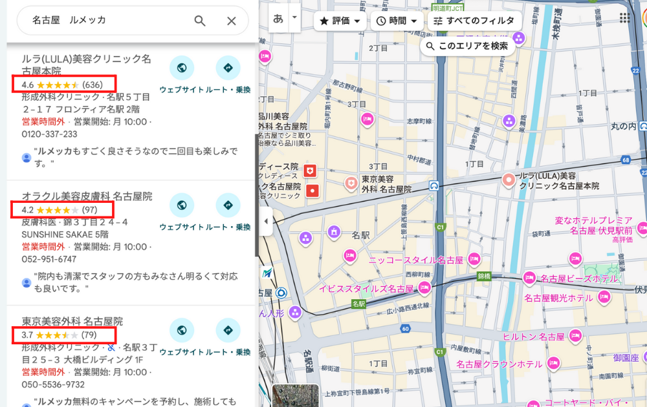Click phone number 050-5536-9732

click(53, 385)
